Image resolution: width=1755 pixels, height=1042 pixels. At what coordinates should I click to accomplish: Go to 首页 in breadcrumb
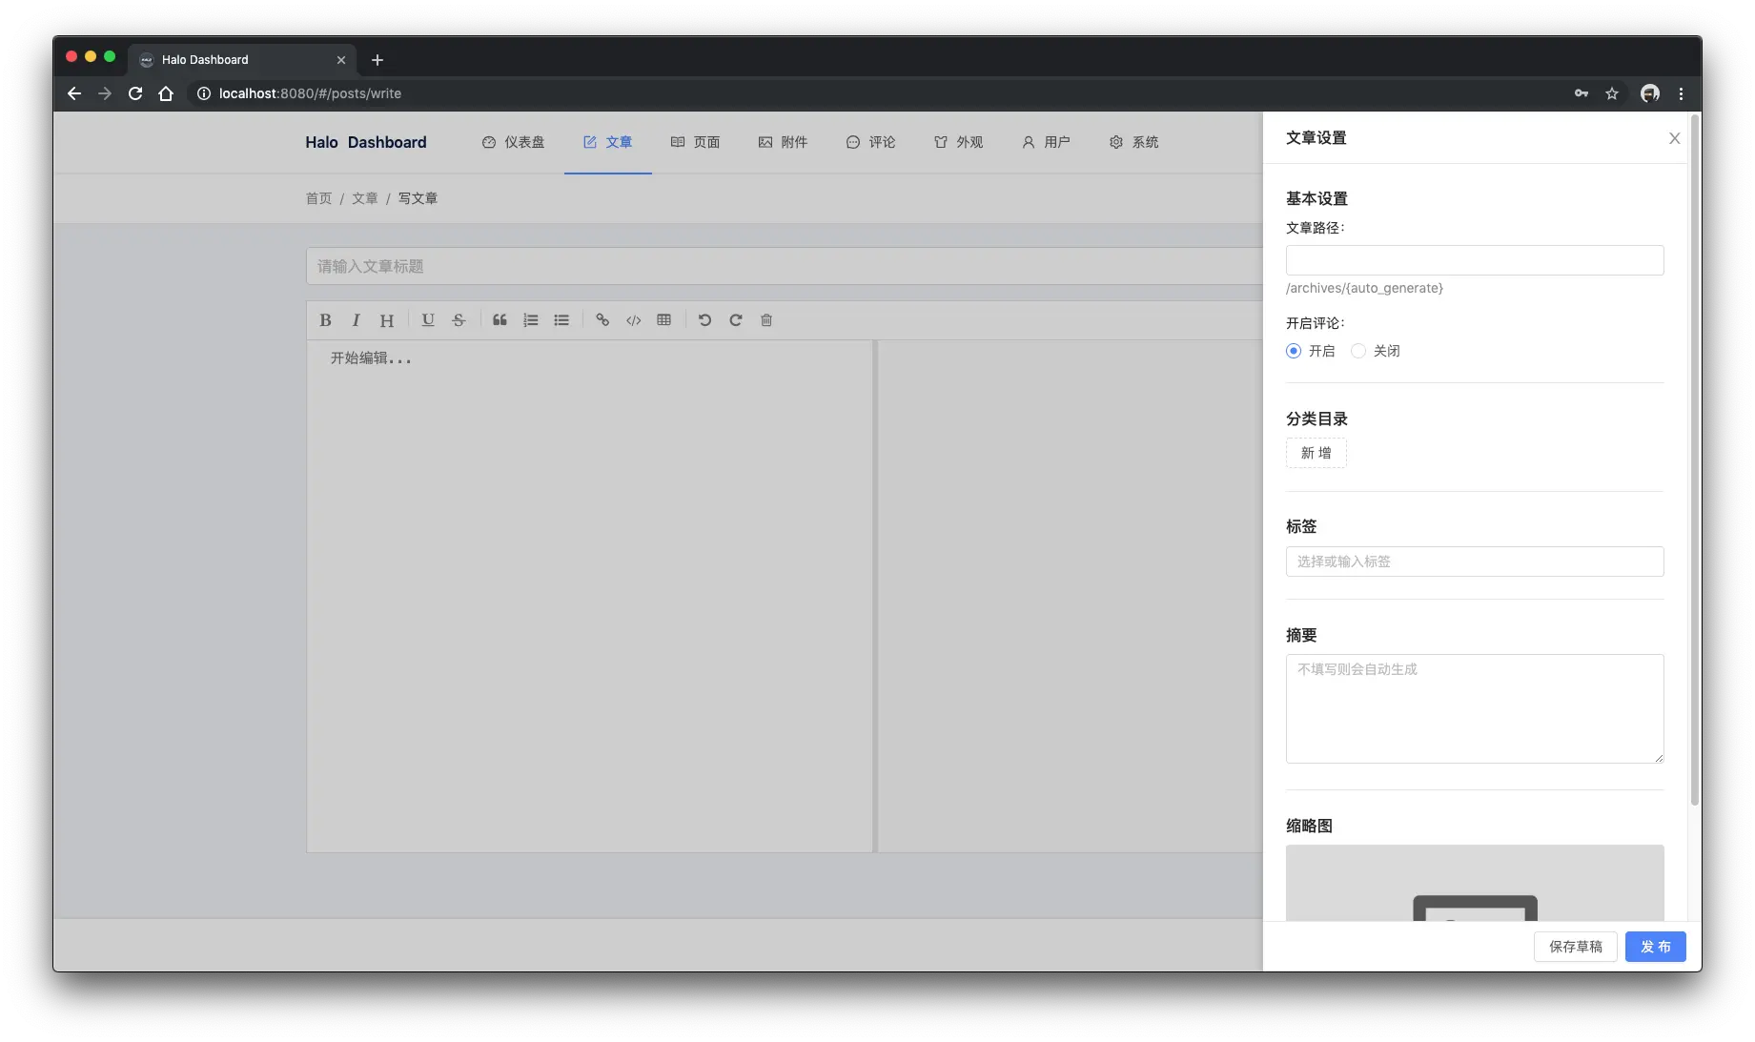click(318, 198)
